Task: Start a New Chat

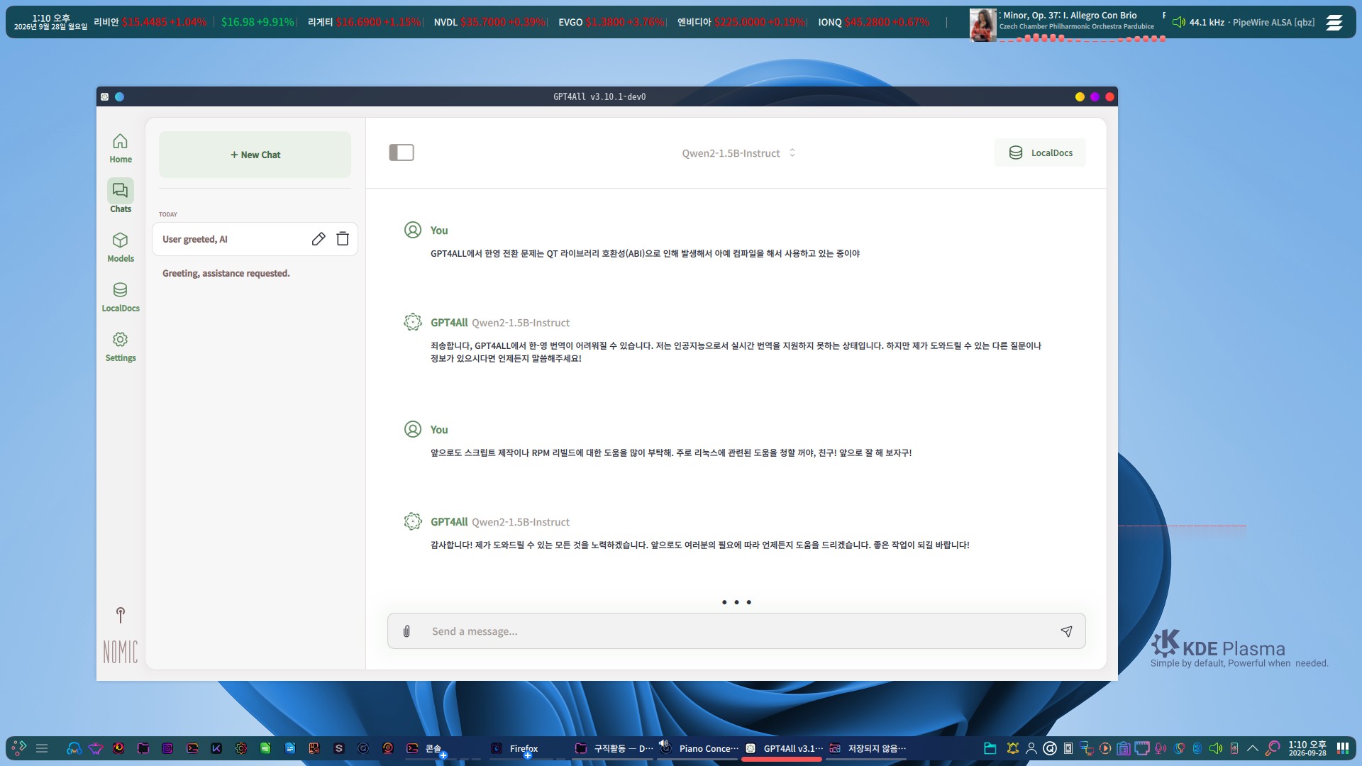Action: [255, 155]
